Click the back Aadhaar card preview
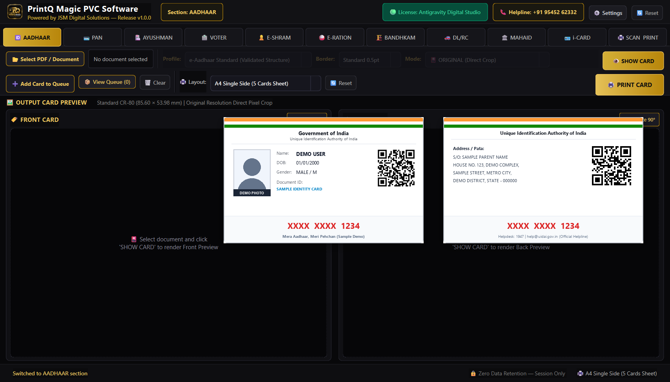Image resolution: width=670 pixels, height=382 pixels. (543, 180)
